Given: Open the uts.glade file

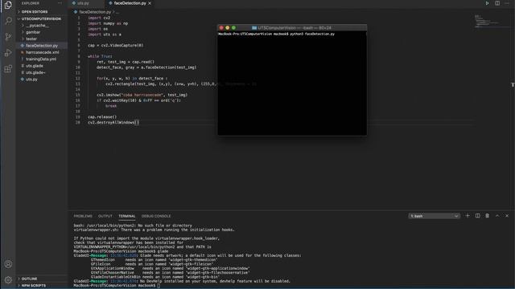Looking at the screenshot, I should 42,66.
